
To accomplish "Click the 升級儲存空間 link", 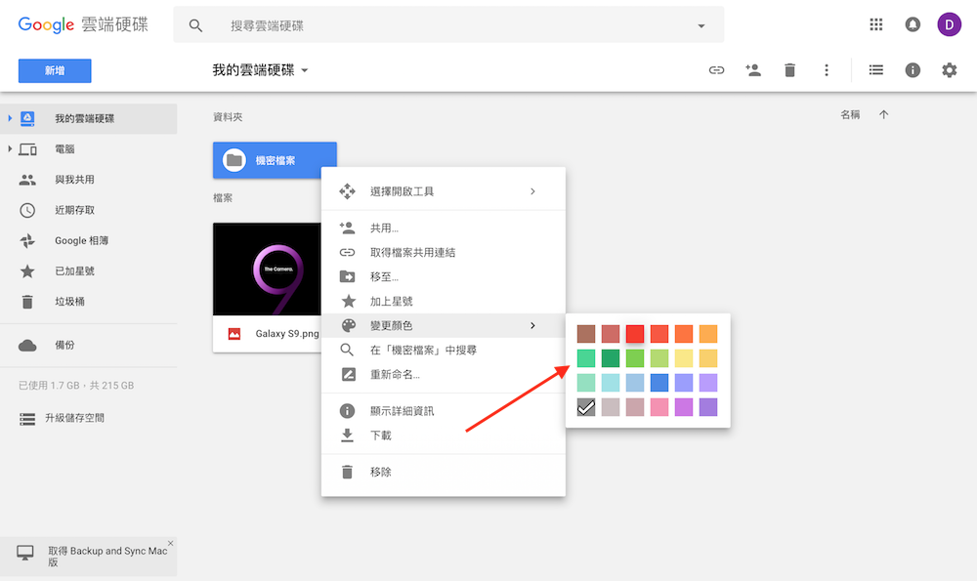I will click(78, 419).
